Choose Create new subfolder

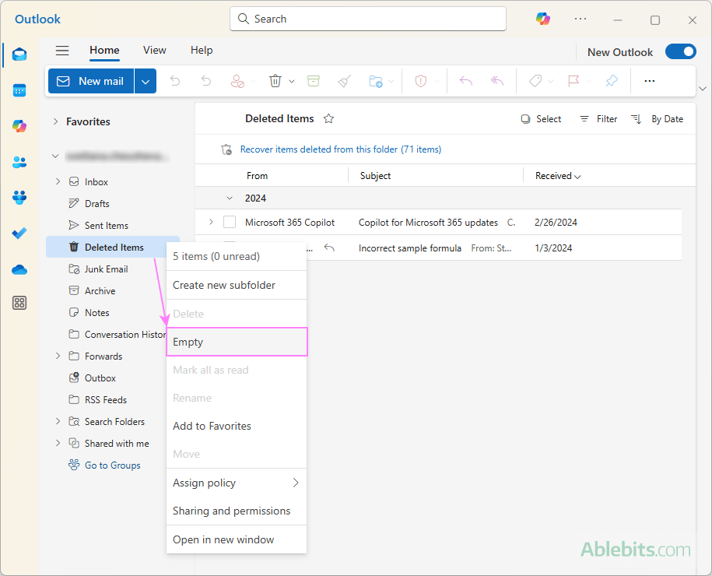[237, 285]
